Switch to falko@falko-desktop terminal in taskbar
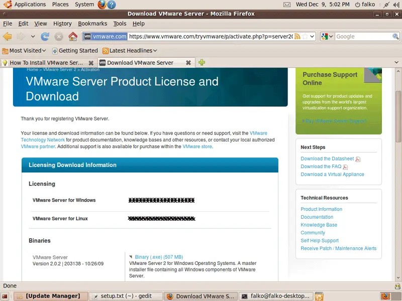The height and width of the screenshot is (301, 402). pyautogui.click(x=277, y=296)
